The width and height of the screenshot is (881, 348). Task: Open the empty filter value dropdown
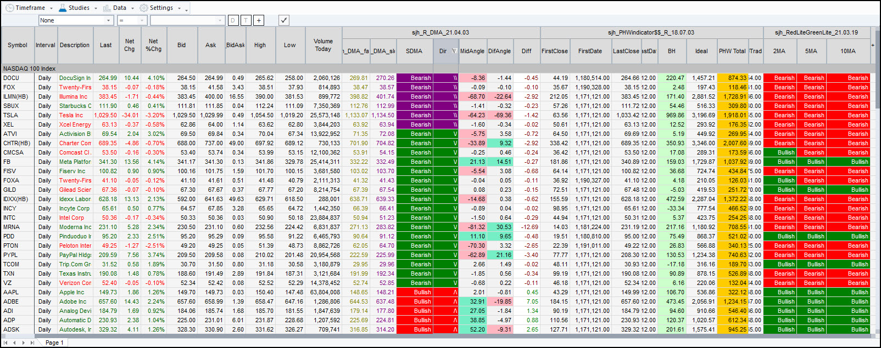coord(220,20)
